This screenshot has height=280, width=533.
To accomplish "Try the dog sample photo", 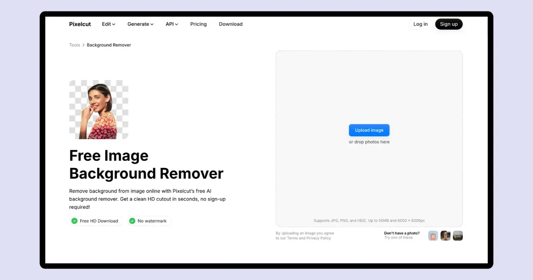I will [445, 236].
